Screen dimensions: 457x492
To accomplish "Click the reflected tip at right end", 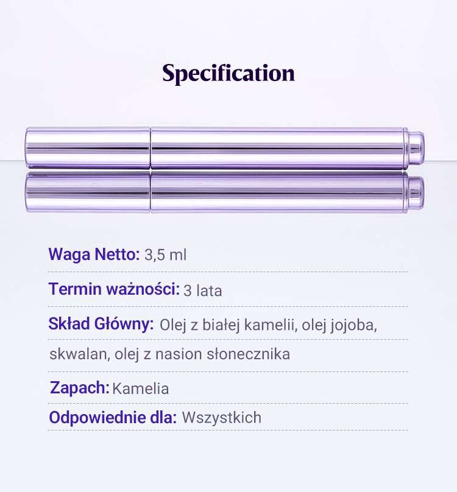I will [416, 191].
